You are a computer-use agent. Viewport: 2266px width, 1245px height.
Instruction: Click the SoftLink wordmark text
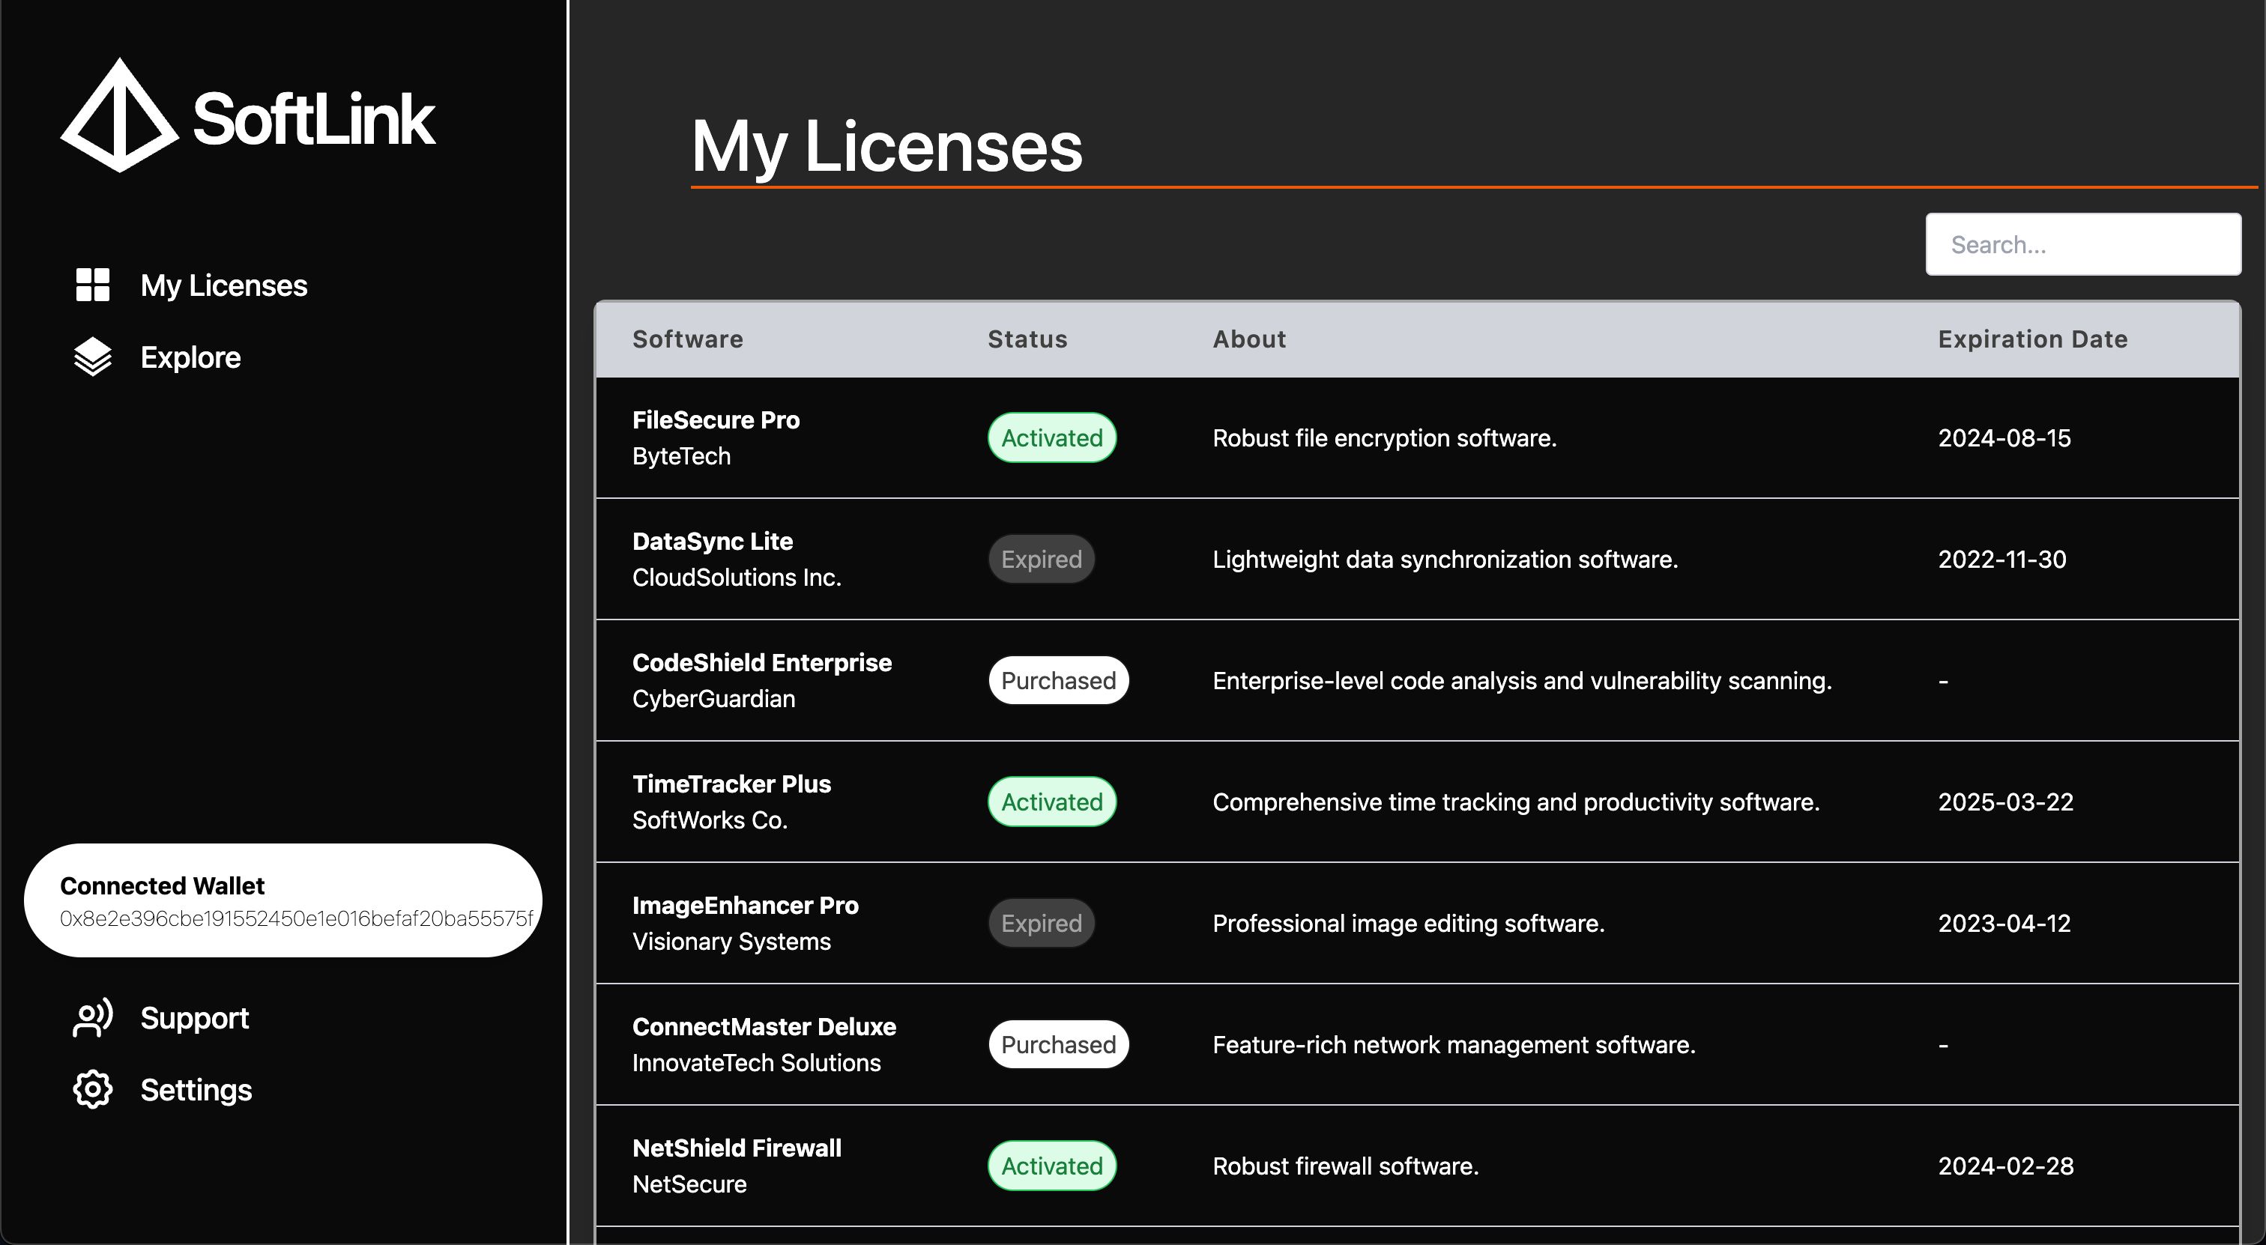click(x=313, y=118)
